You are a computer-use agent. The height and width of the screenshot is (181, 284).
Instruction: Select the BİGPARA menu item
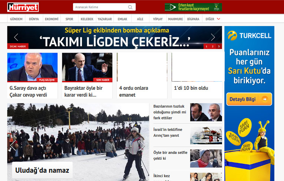click(193, 19)
